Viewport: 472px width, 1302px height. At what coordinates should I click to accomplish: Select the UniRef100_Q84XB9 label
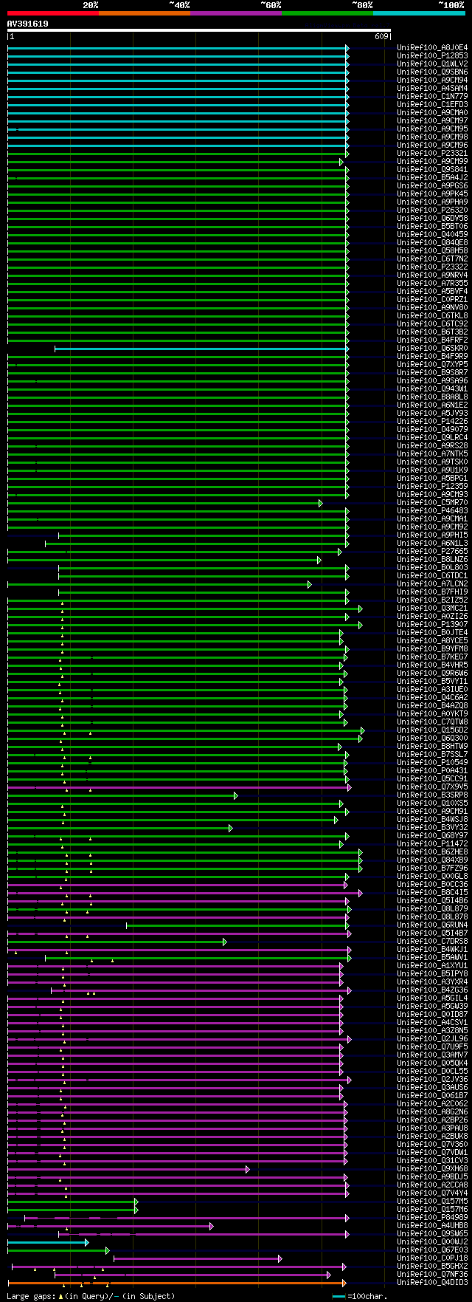pos(432,860)
